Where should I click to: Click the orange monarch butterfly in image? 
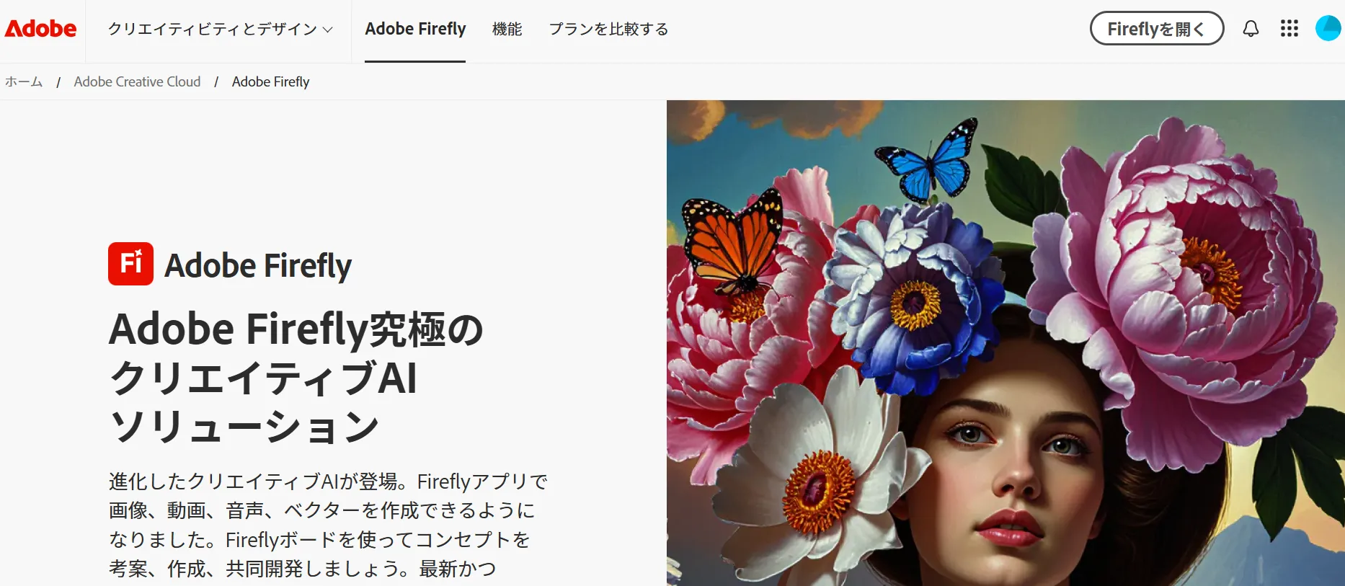734,243
